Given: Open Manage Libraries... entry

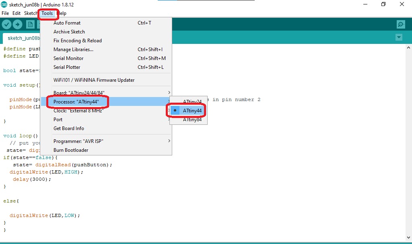Looking at the screenshot, I should pyautogui.click(x=106, y=50).
